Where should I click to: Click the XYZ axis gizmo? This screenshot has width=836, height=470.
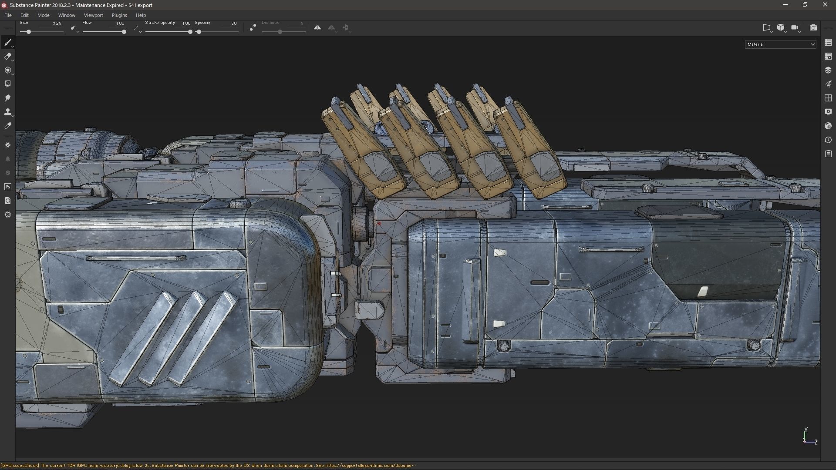[809, 436]
